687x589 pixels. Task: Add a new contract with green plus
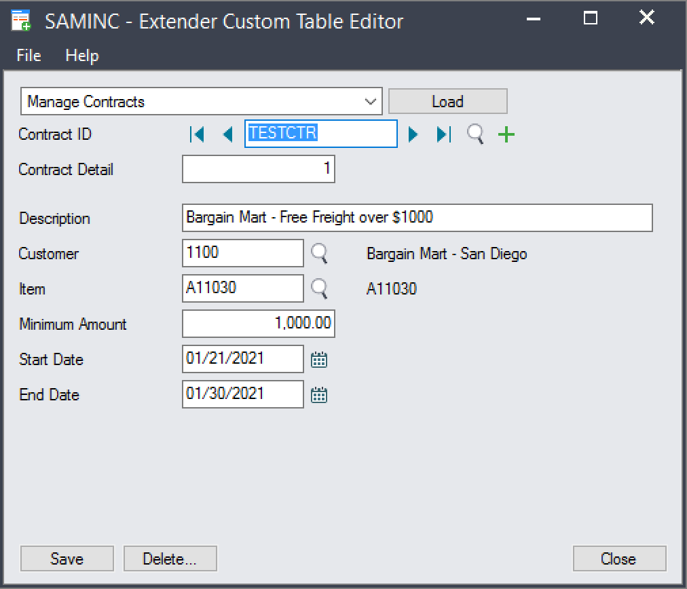(506, 134)
